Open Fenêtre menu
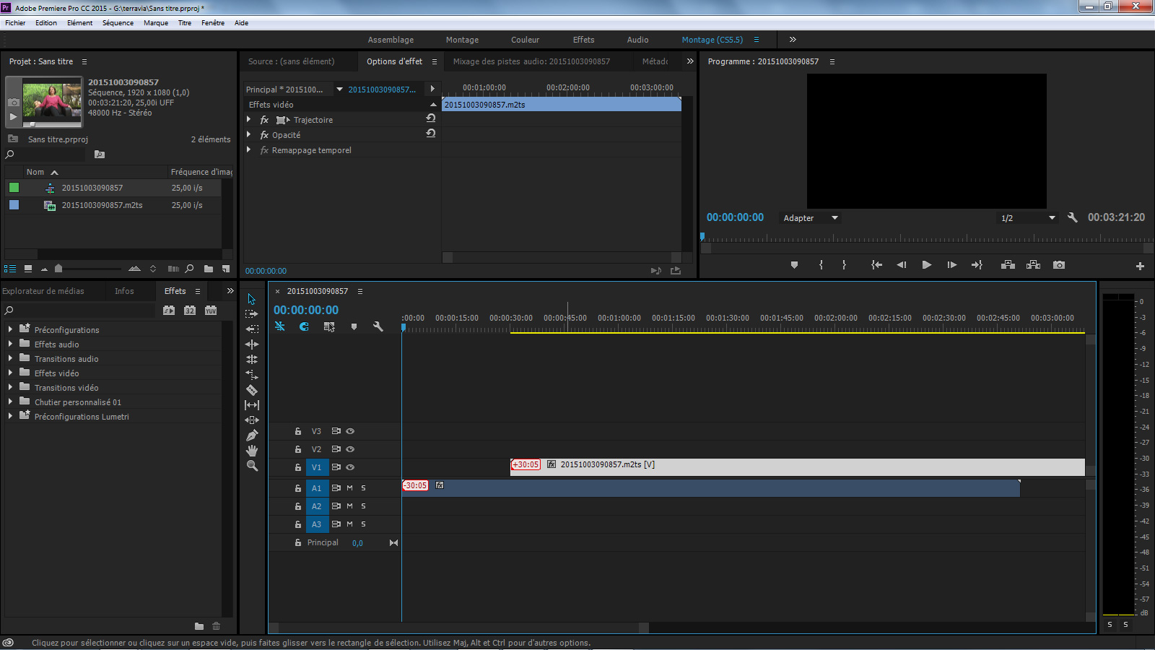Viewport: 1155px width, 650px height. point(213,23)
